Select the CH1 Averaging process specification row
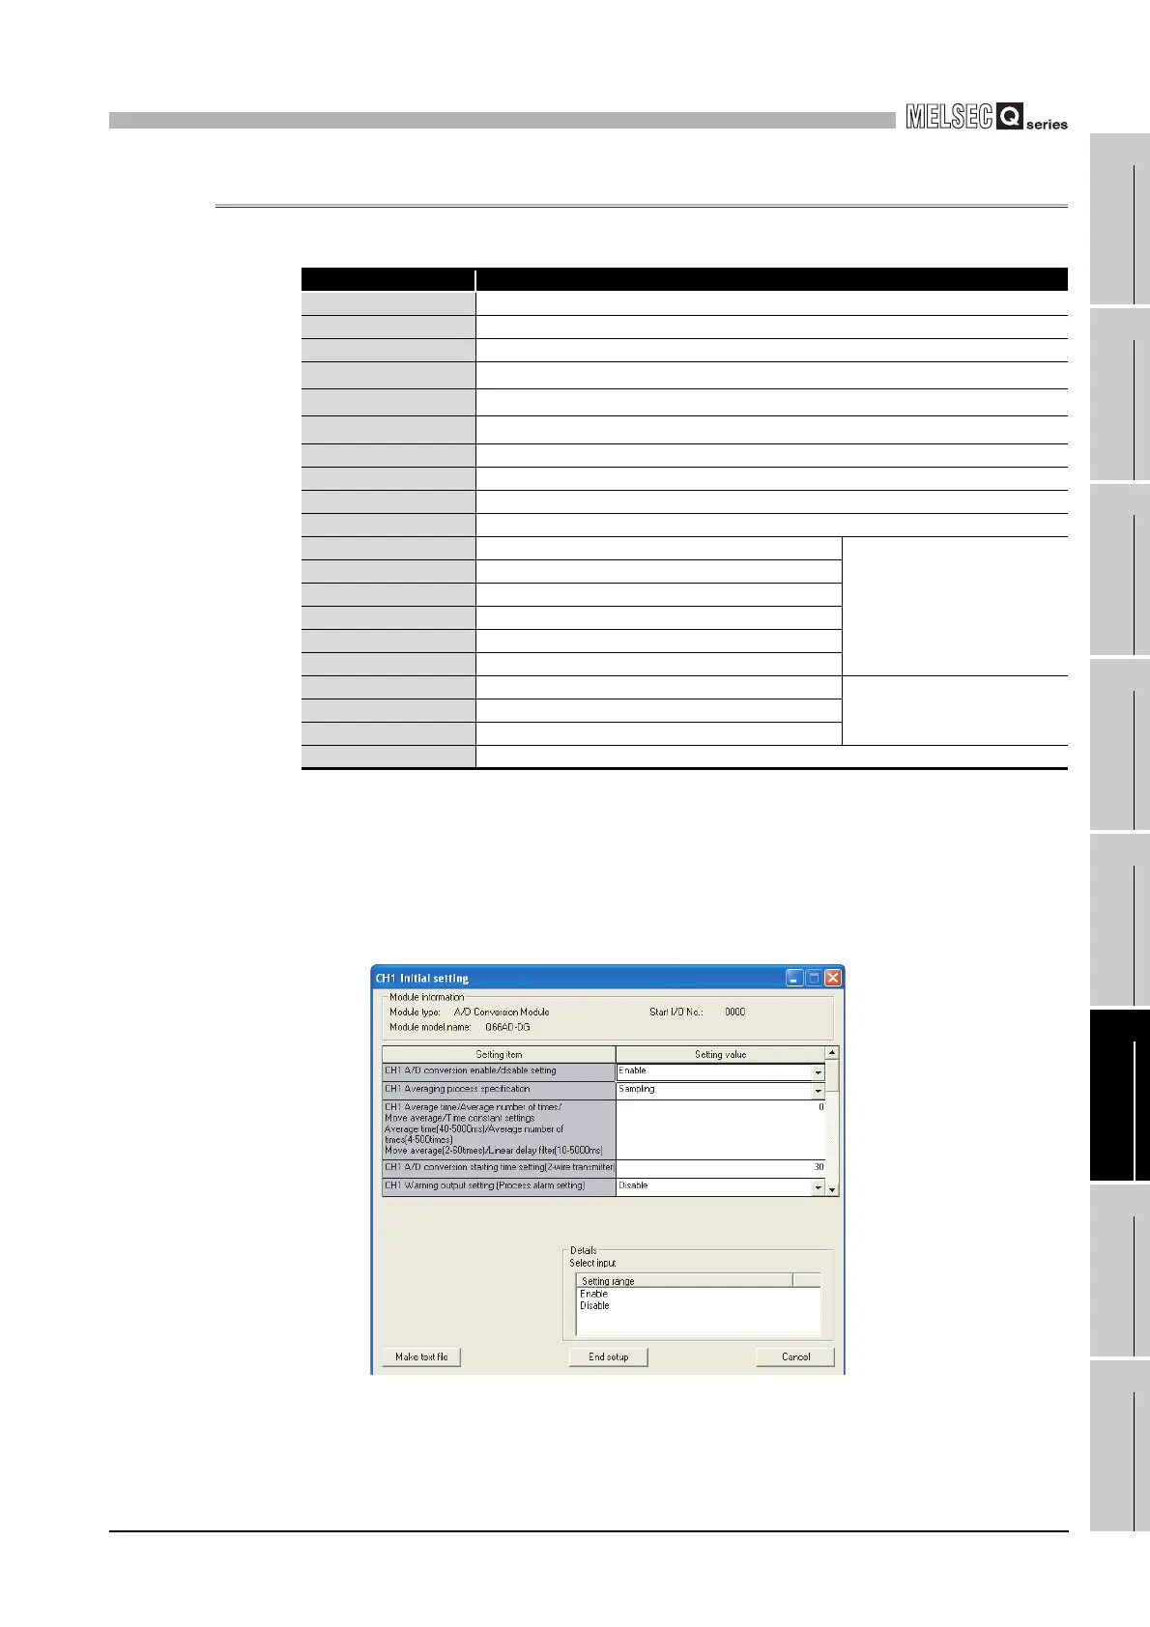1150x1627 pixels. point(499,1090)
